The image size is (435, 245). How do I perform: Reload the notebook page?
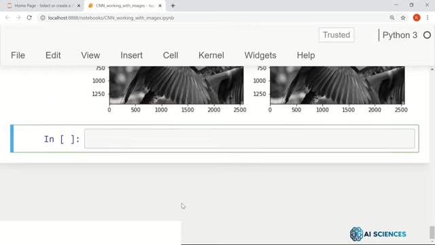[29, 18]
